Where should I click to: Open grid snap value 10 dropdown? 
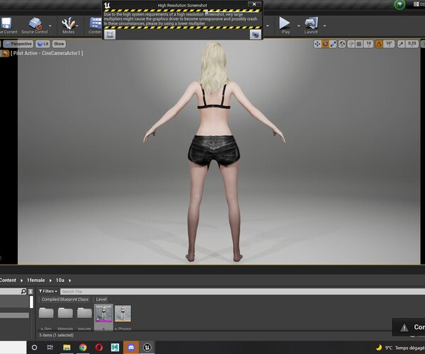(x=368, y=44)
